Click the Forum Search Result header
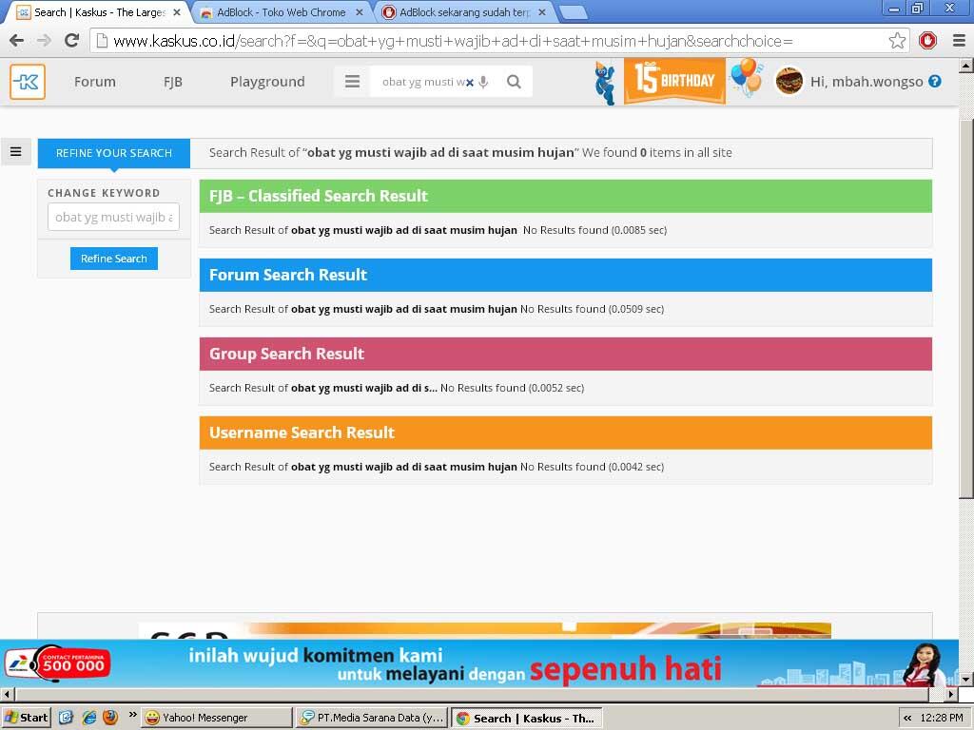 565,275
